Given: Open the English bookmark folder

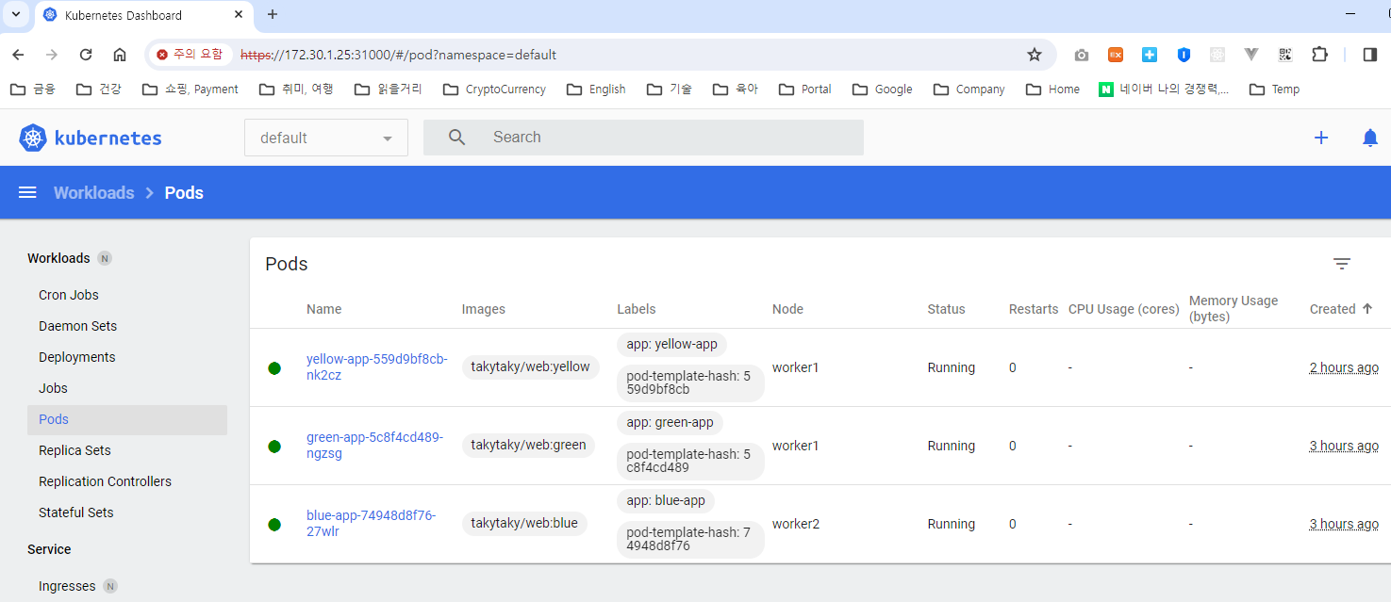Looking at the screenshot, I should click(x=597, y=89).
